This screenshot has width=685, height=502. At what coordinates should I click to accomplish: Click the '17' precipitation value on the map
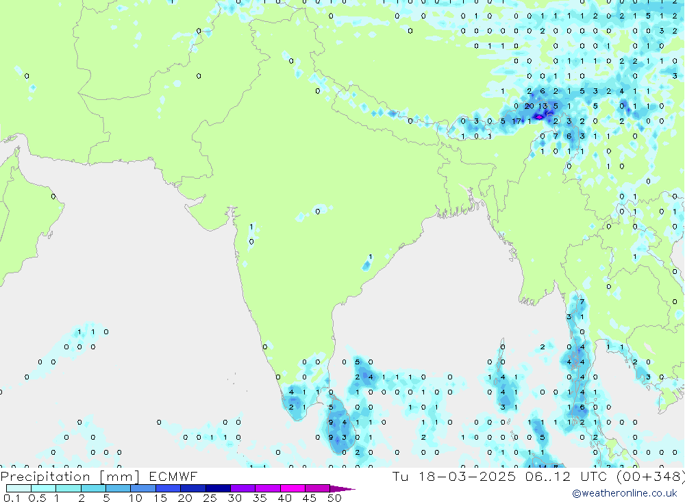(x=516, y=121)
